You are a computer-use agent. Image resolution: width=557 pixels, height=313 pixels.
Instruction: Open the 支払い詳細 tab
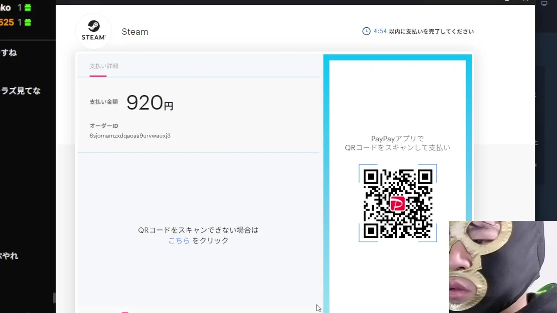pyautogui.click(x=104, y=66)
